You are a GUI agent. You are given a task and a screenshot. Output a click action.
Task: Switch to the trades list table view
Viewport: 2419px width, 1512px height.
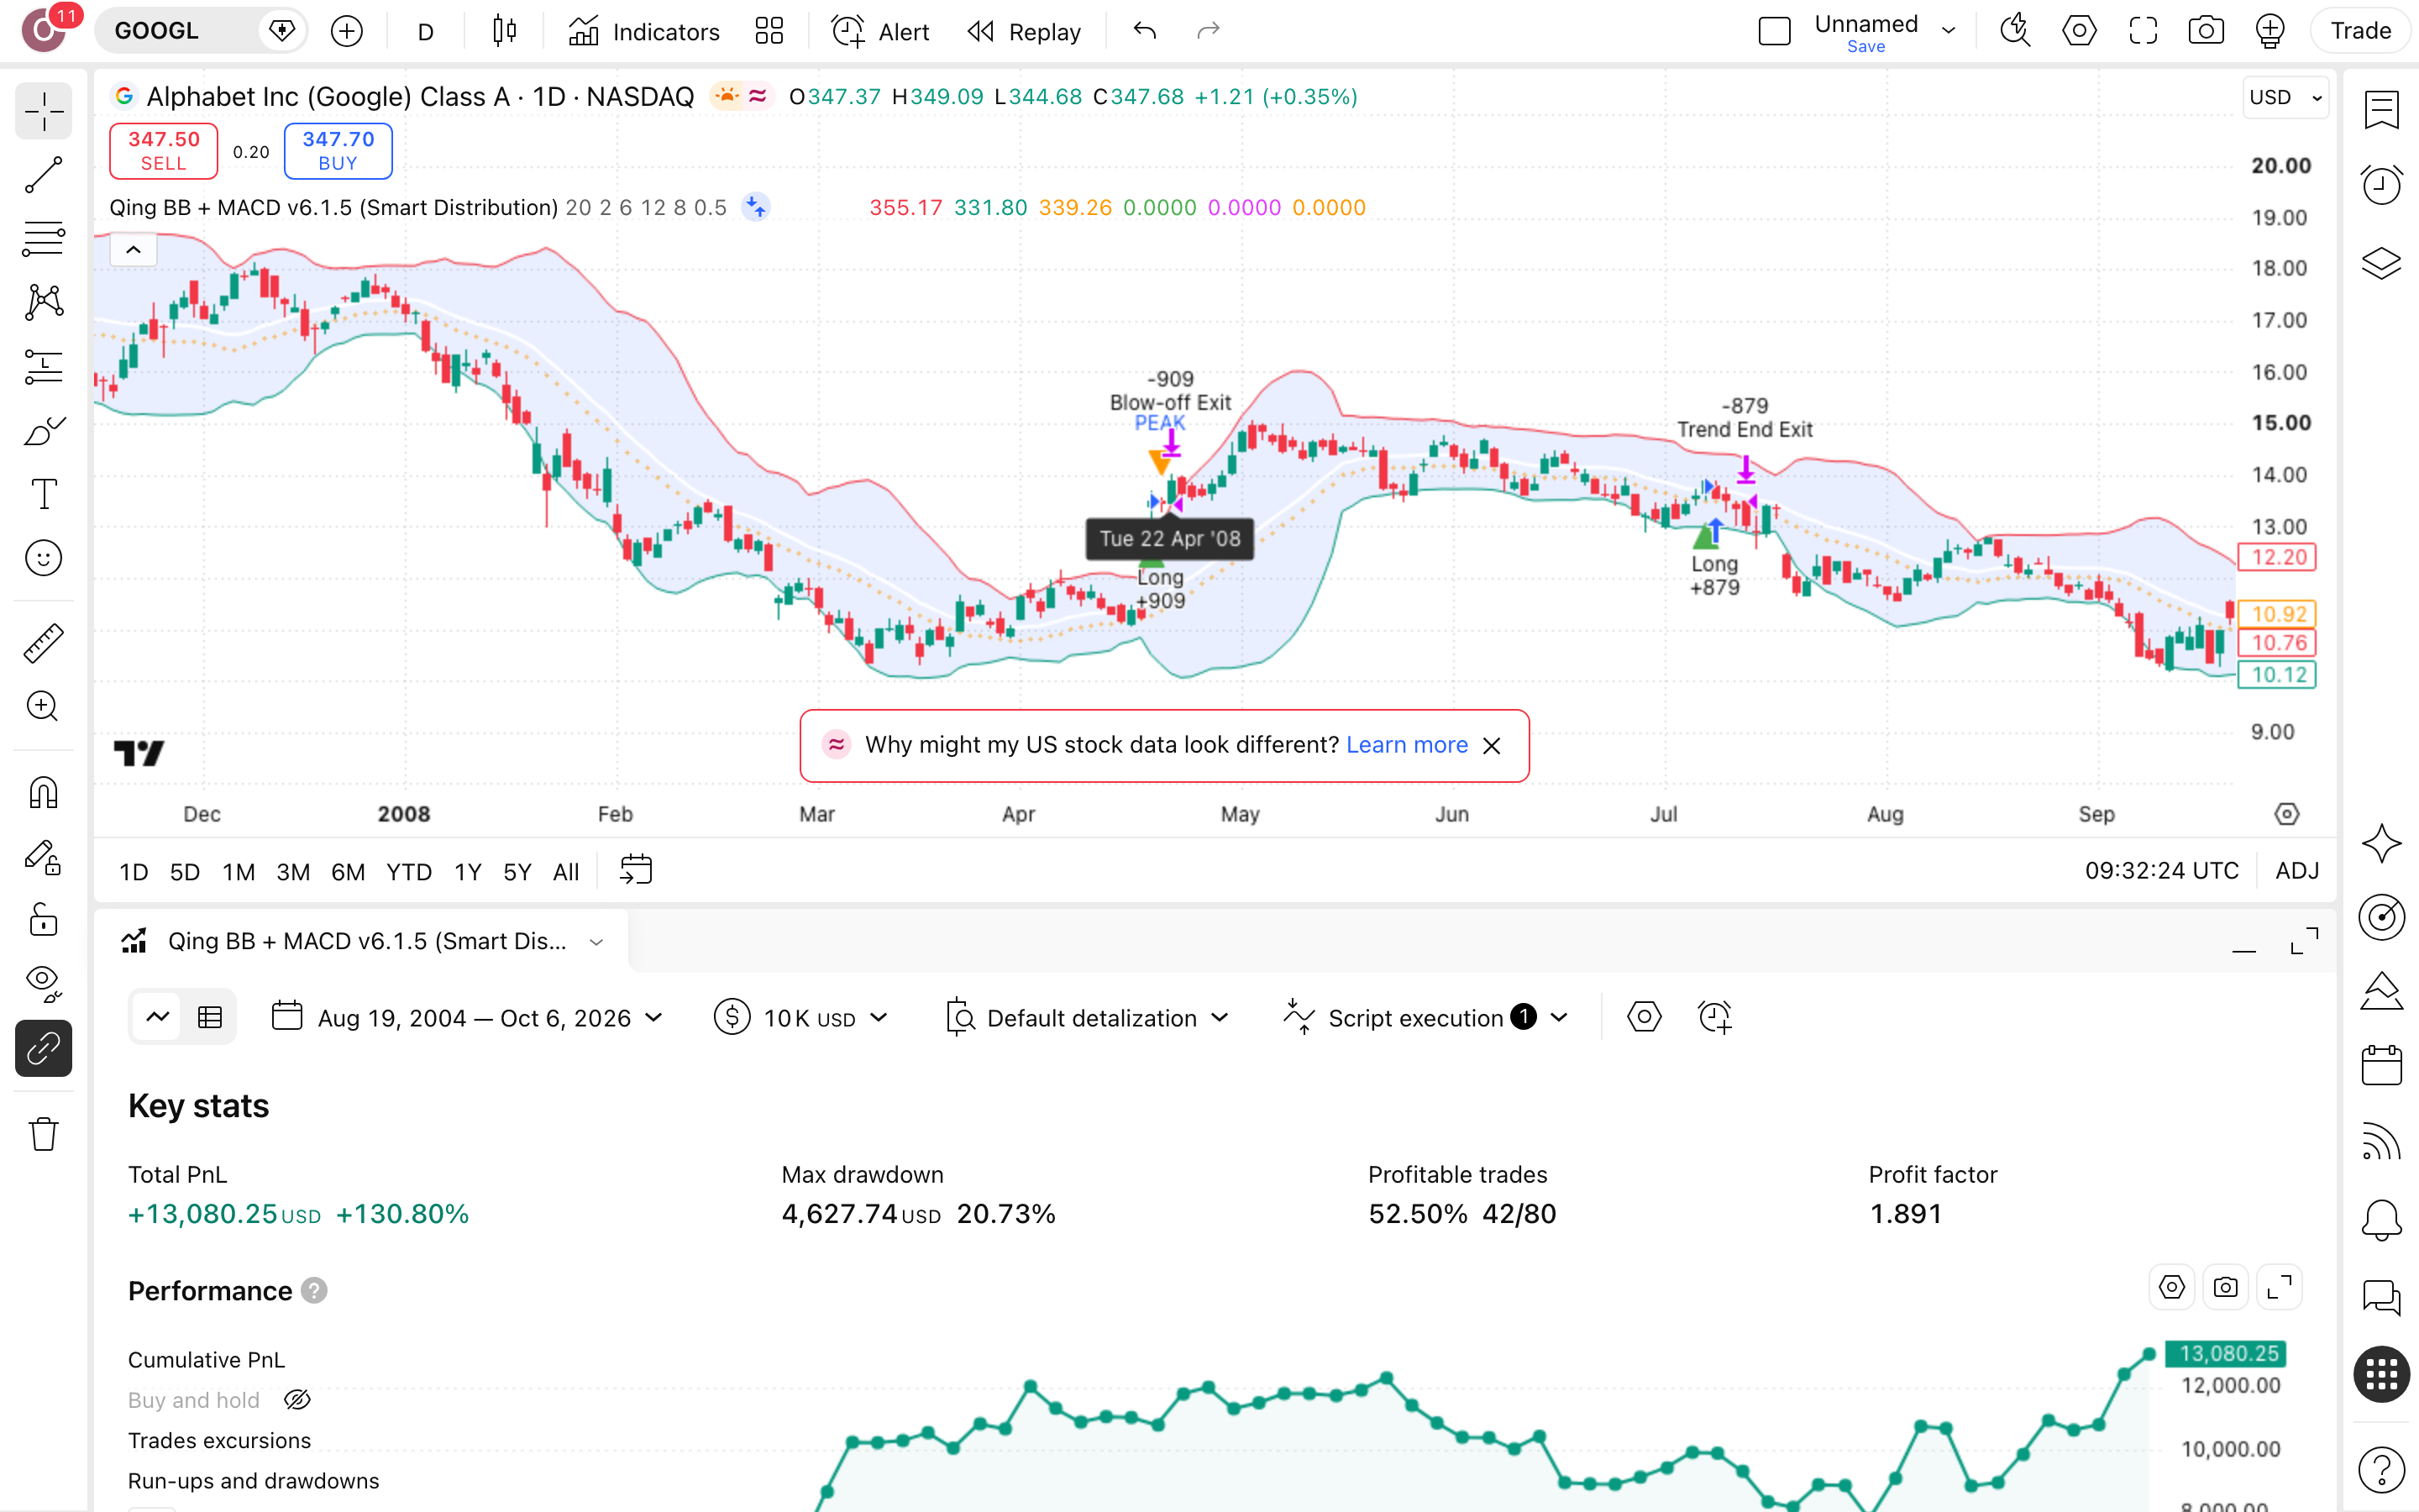click(210, 1018)
